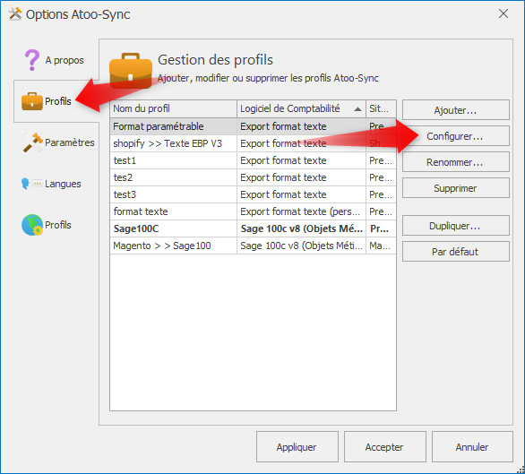Sort by Logiciel de Comptabilité column
The width and height of the screenshot is (525, 474).
[x=301, y=108]
